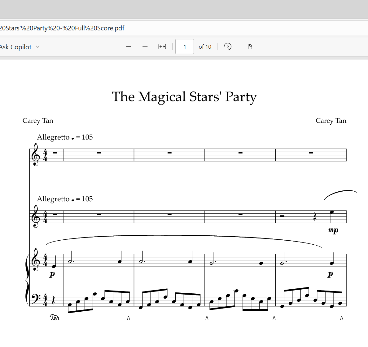368x347 pixels.
Task: Click the mp dynamic marking
Action: pyautogui.click(x=333, y=230)
